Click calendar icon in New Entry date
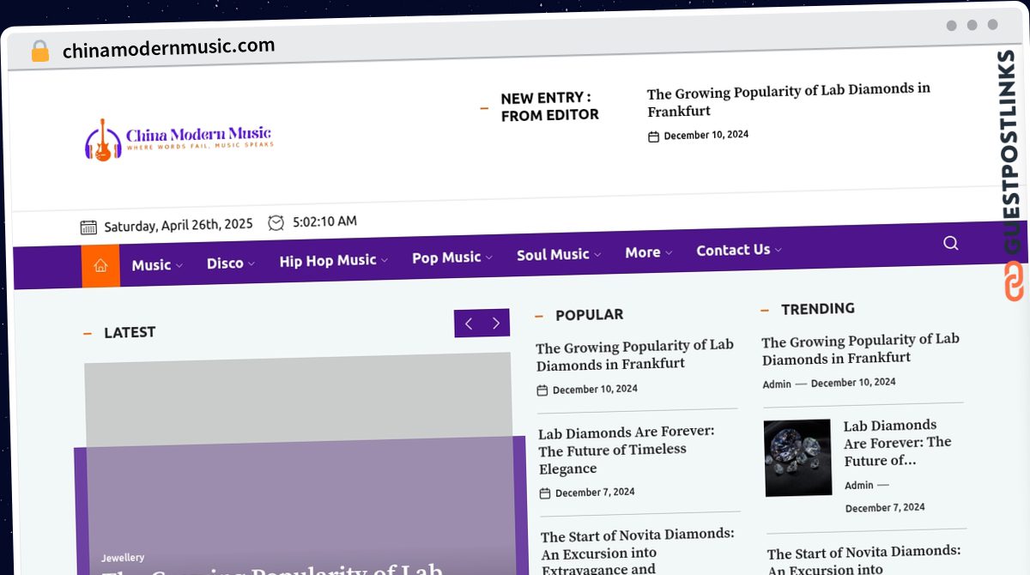This screenshot has width=1030, height=575. click(x=653, y=136)
